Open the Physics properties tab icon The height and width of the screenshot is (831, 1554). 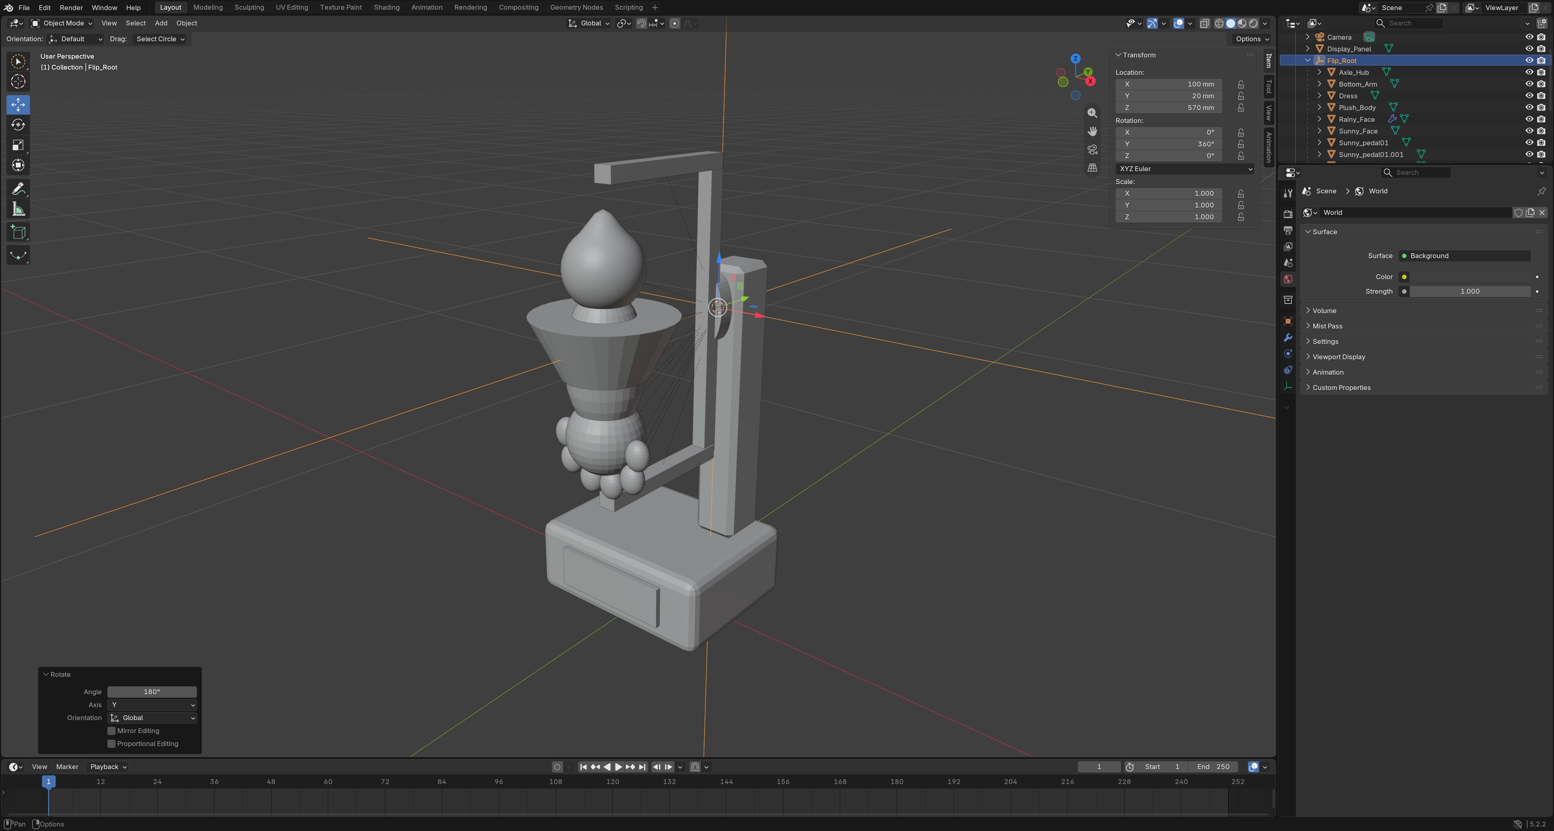pos(1287,354)
